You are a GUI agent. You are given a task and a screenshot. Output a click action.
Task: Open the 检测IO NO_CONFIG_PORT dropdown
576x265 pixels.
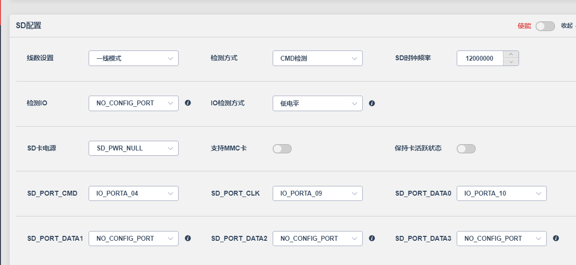click(x=134, y=103)
